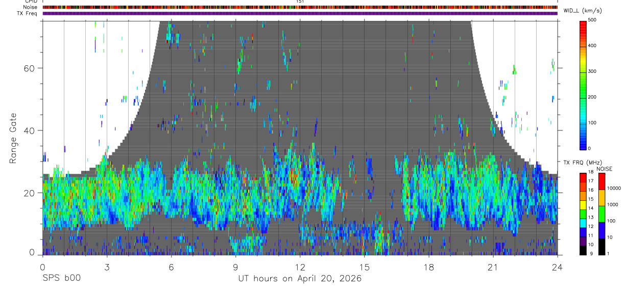Click the 24 tick on UT hours axis
Viewport: 627px width, 289px height.
558,267
